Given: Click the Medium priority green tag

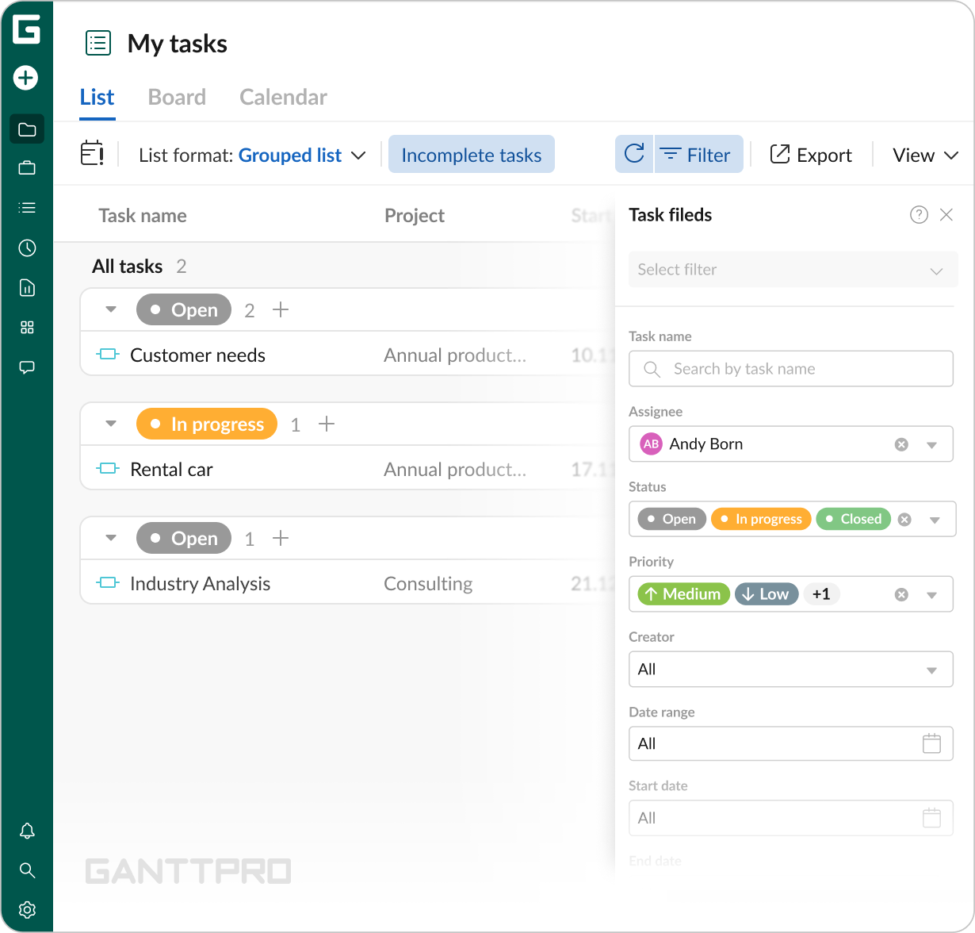Looking at the screenshot, I should [682, 594].
